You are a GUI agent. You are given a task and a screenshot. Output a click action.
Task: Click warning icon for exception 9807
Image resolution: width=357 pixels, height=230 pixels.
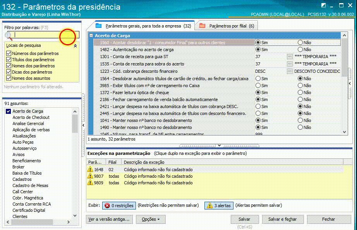[90, 176]
